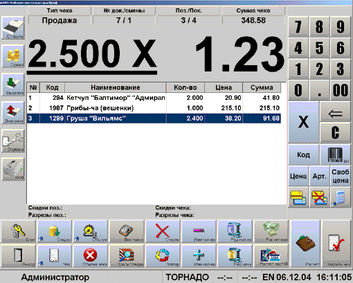Screen dimensions: 353x283
Task: Click the edit price clamp icon
Action: tap(235, 256)
